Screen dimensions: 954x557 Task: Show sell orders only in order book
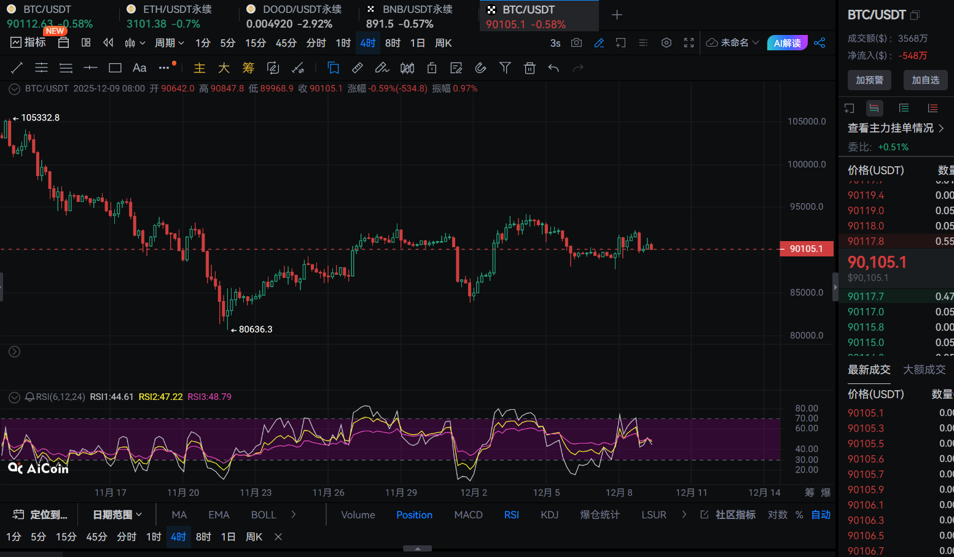tap(932, 109)
